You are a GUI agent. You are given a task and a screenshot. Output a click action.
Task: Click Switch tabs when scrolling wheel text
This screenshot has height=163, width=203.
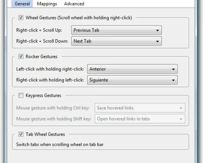coord(60,145)
